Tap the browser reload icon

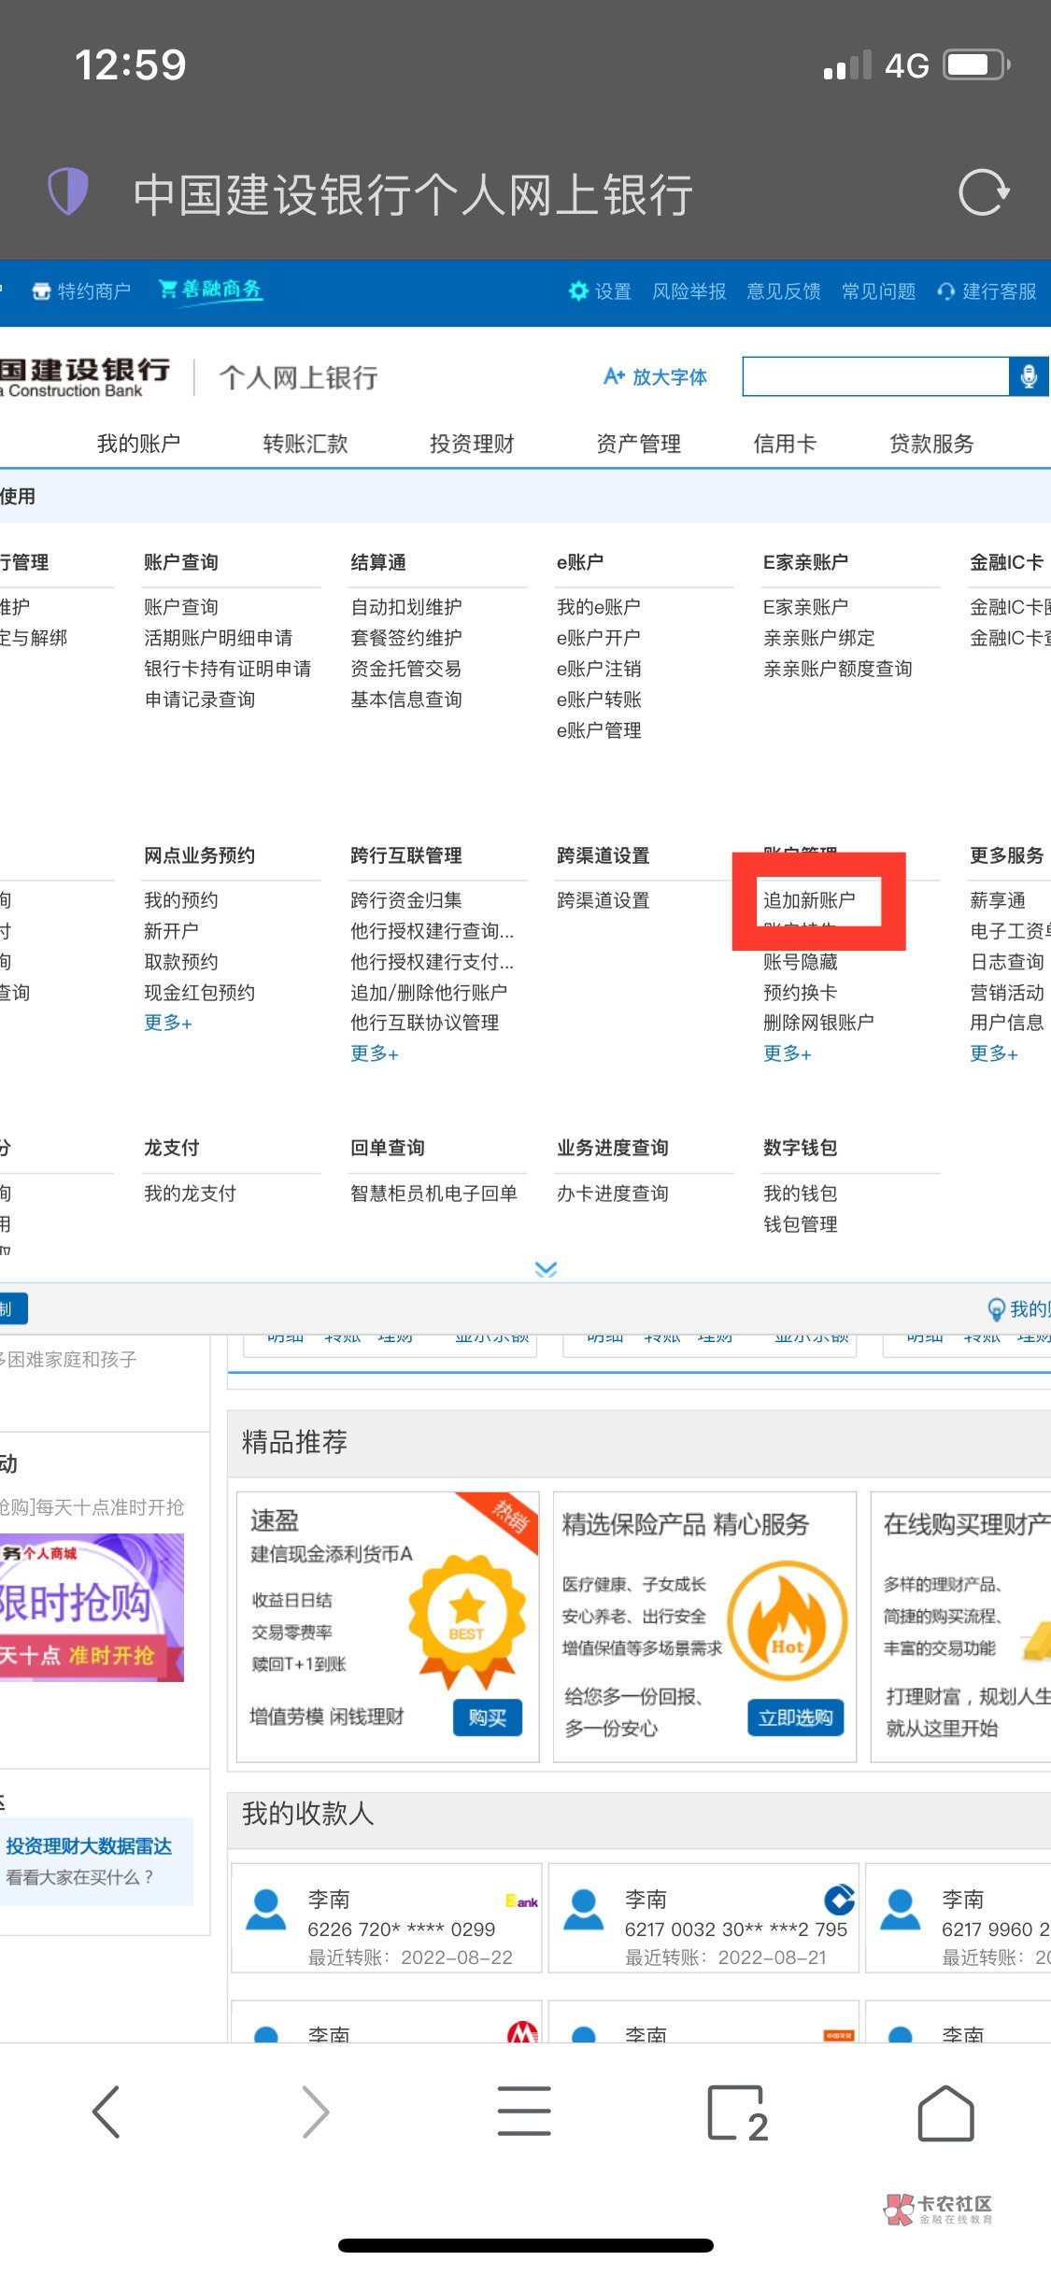tap(984, 193)
